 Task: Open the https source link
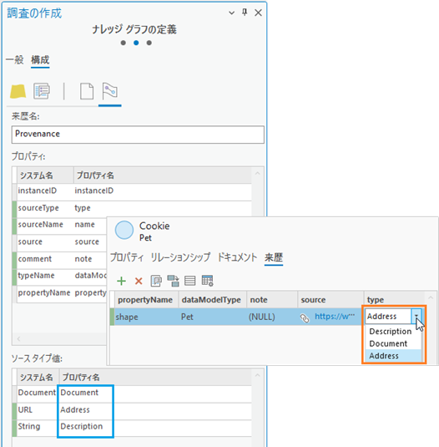(335, 316)
